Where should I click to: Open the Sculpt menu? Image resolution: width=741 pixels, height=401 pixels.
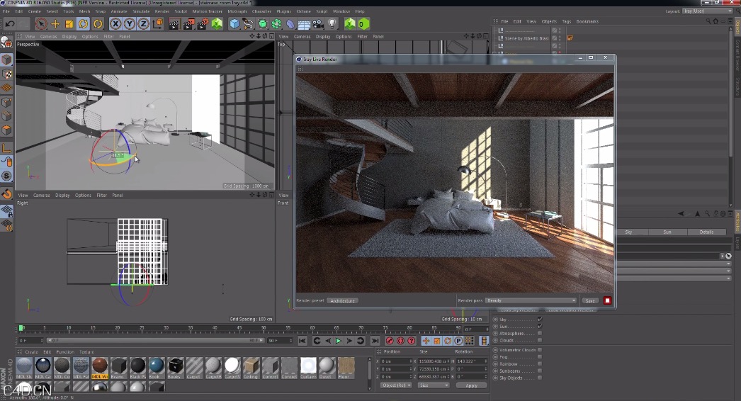pyautogui.click(x=181, y=11)
